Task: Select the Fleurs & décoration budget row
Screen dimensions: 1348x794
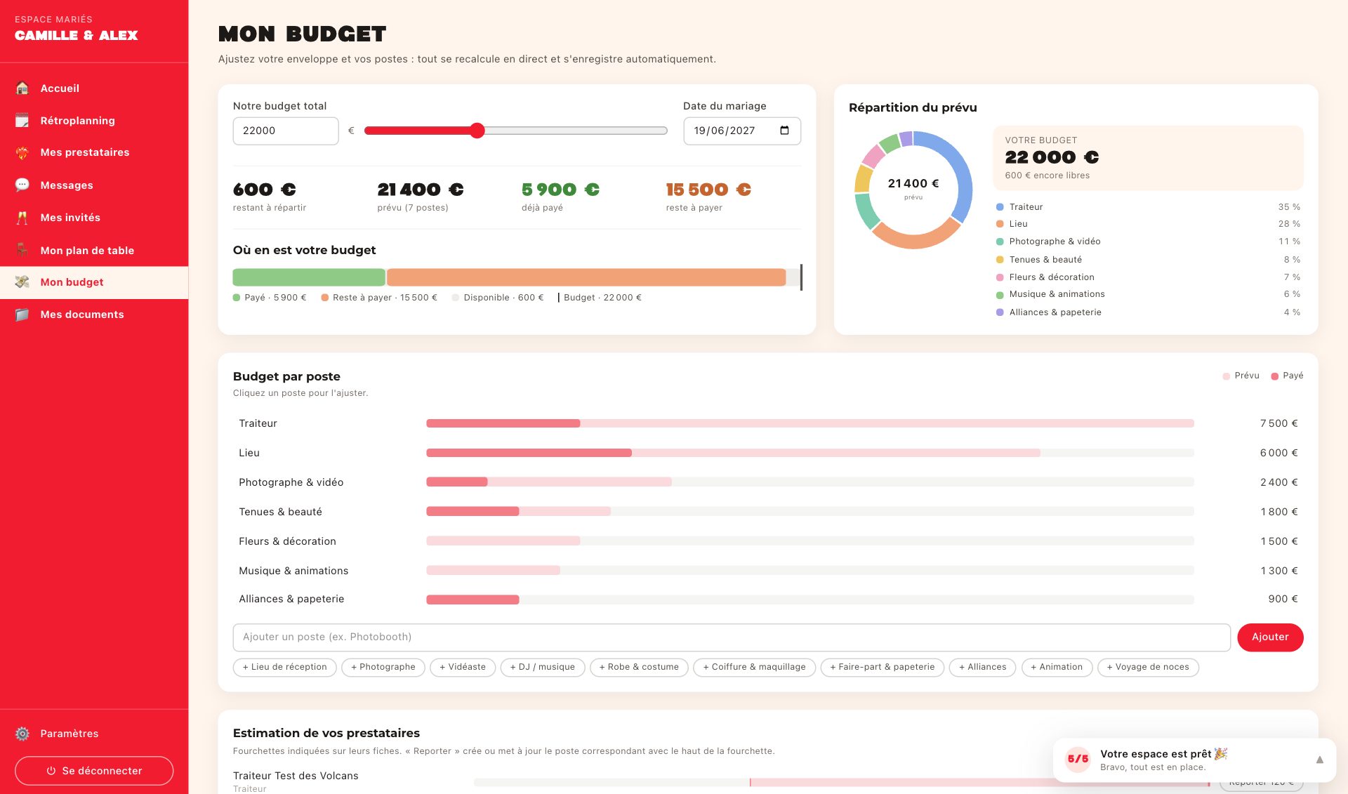Action: [768, 541]
